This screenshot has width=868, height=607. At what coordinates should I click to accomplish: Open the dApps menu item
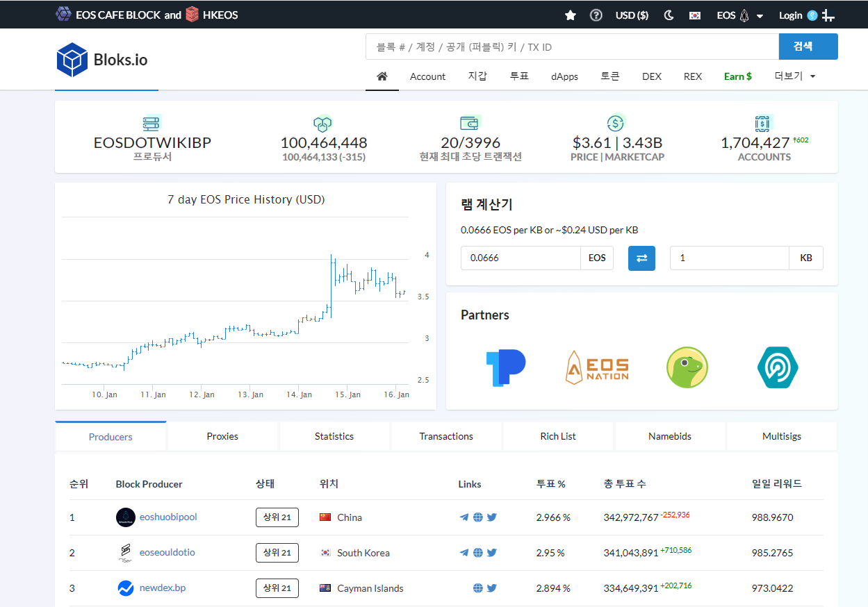[564, 76]
